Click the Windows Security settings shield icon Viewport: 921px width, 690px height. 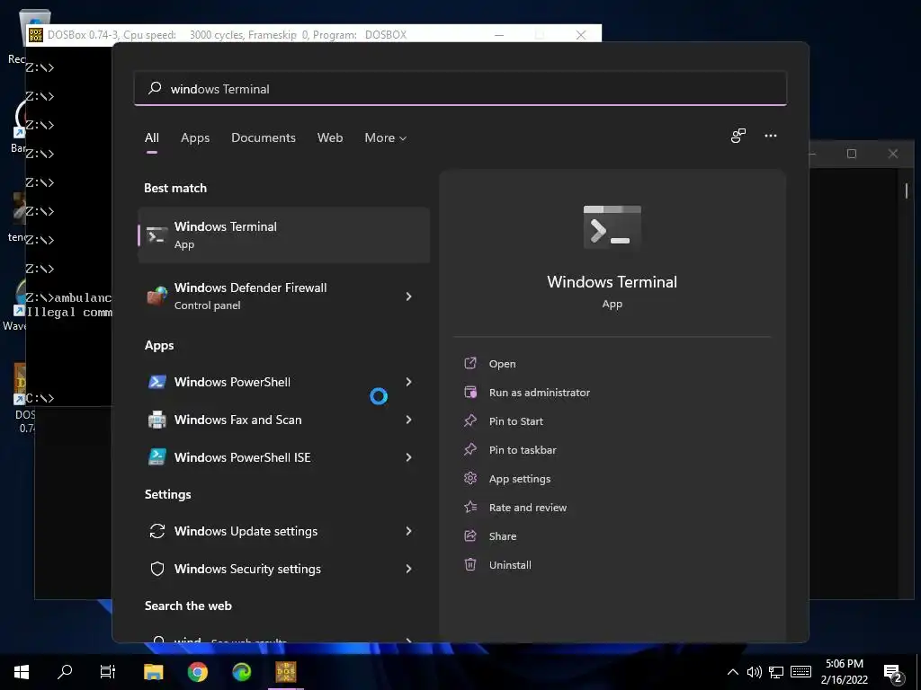coord(156,569)
